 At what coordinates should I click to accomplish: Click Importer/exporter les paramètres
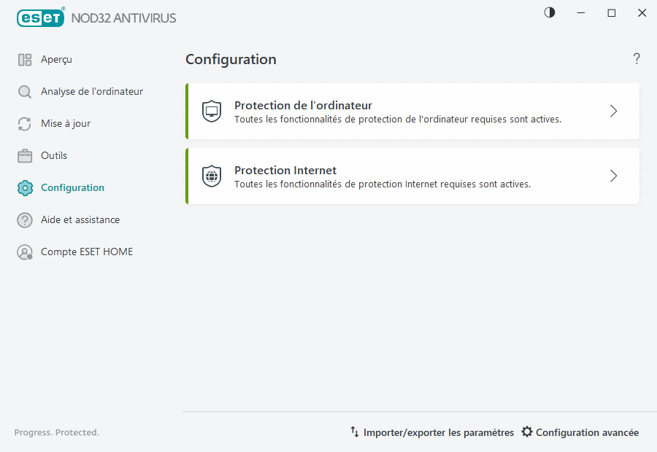pyautogui.click(x=432, y=432)
